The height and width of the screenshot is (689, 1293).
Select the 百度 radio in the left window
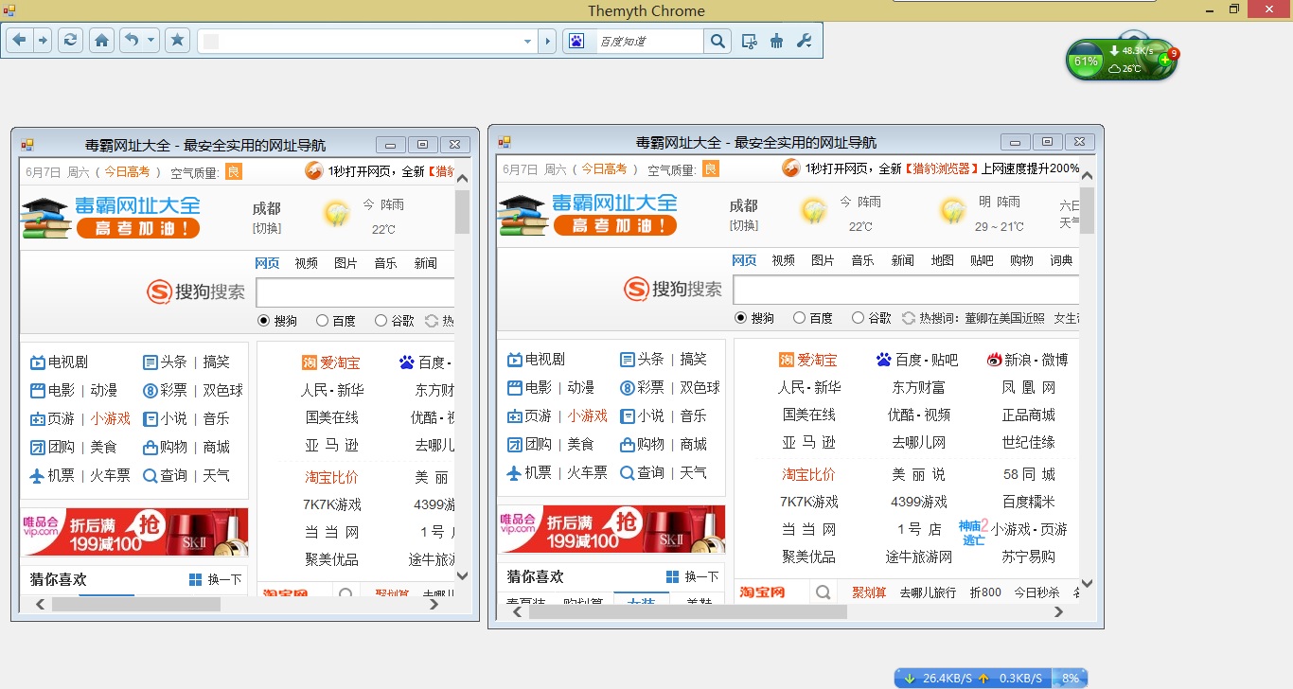(322, 321)
